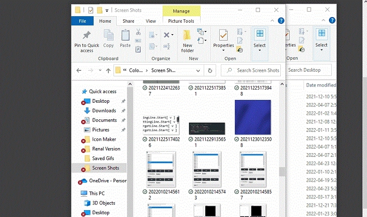Click Pin to Quick access icon
367x217 pixels.
click(x=87, y=36)
